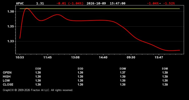Viewport: 189px width, 100px height.
Task: Select the EOD column header
Action: pyautogui.click(x=80, y=69)
